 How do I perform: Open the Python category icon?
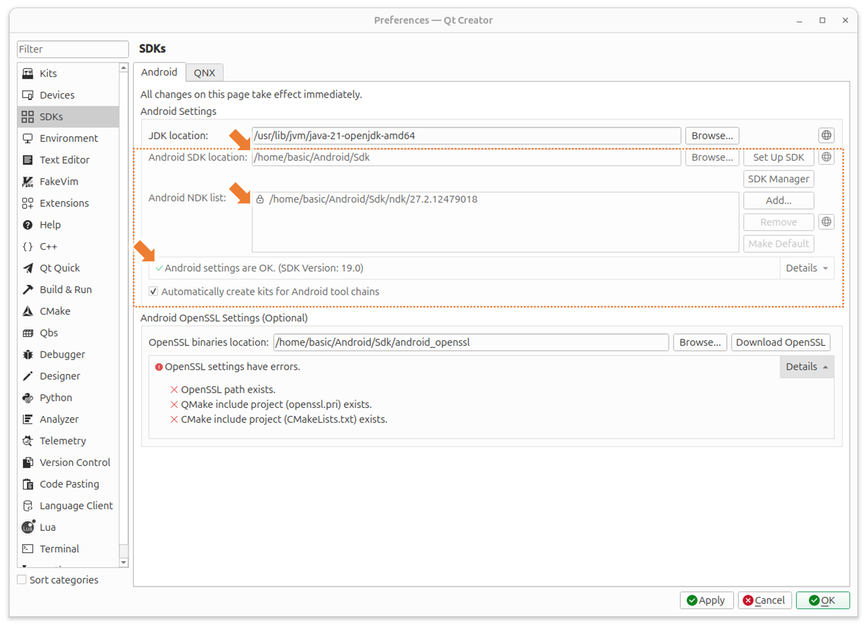27,398
